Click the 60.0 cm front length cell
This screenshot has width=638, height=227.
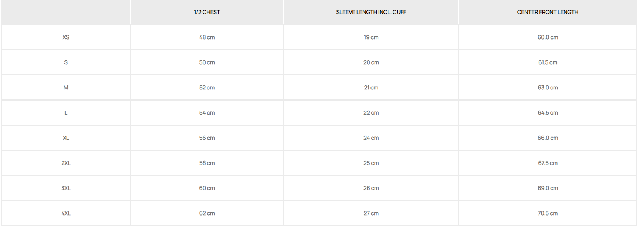(548, 37)
